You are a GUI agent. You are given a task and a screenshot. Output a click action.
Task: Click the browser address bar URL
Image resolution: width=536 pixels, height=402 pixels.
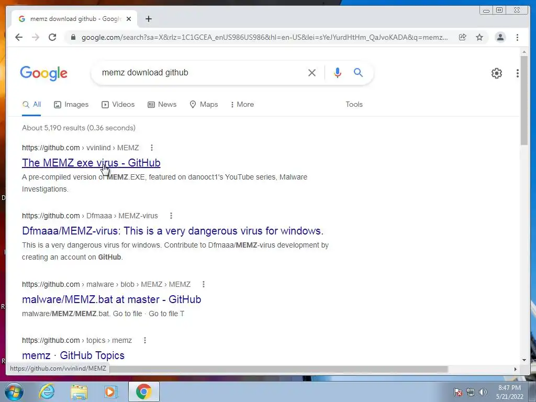click(x=264, y=37)
